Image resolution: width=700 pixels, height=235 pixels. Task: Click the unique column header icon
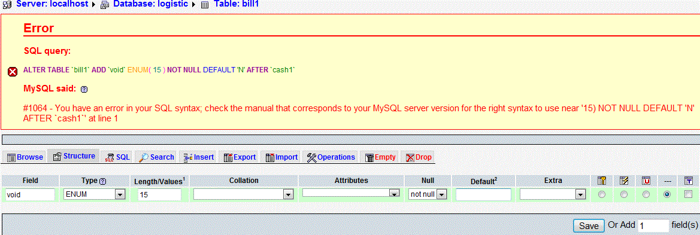click(x=646, y=181)
